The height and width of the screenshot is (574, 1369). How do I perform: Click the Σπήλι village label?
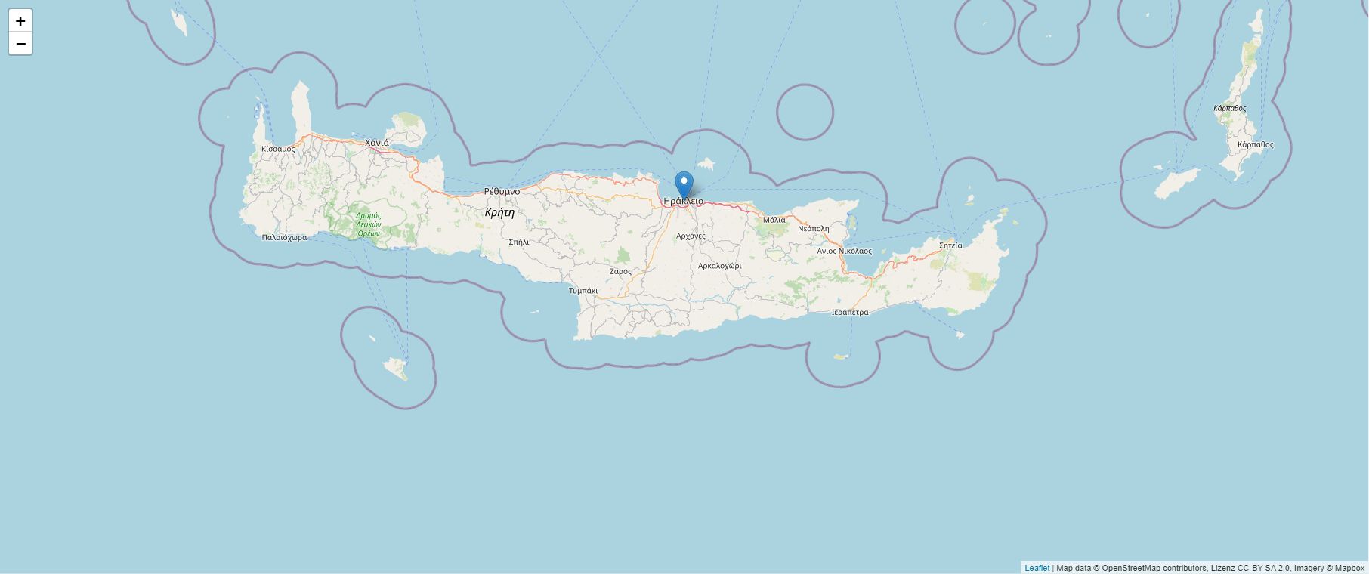[x=519, y=242]
